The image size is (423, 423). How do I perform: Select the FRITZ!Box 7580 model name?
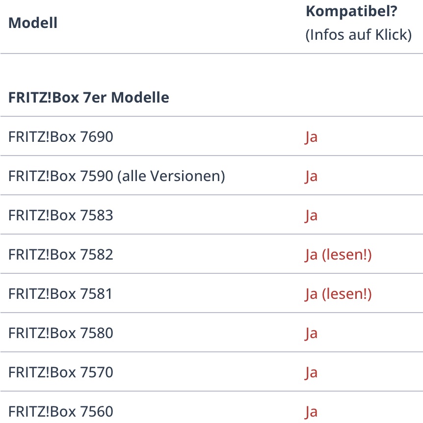tap(61, 333)
